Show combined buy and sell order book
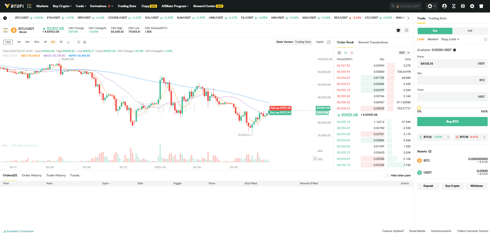The image size is (490, 234). point(339,53)
